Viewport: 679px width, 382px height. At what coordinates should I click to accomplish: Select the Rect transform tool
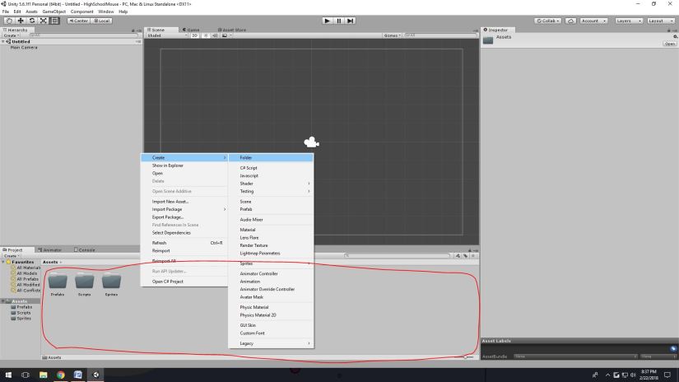click(55, 21)
